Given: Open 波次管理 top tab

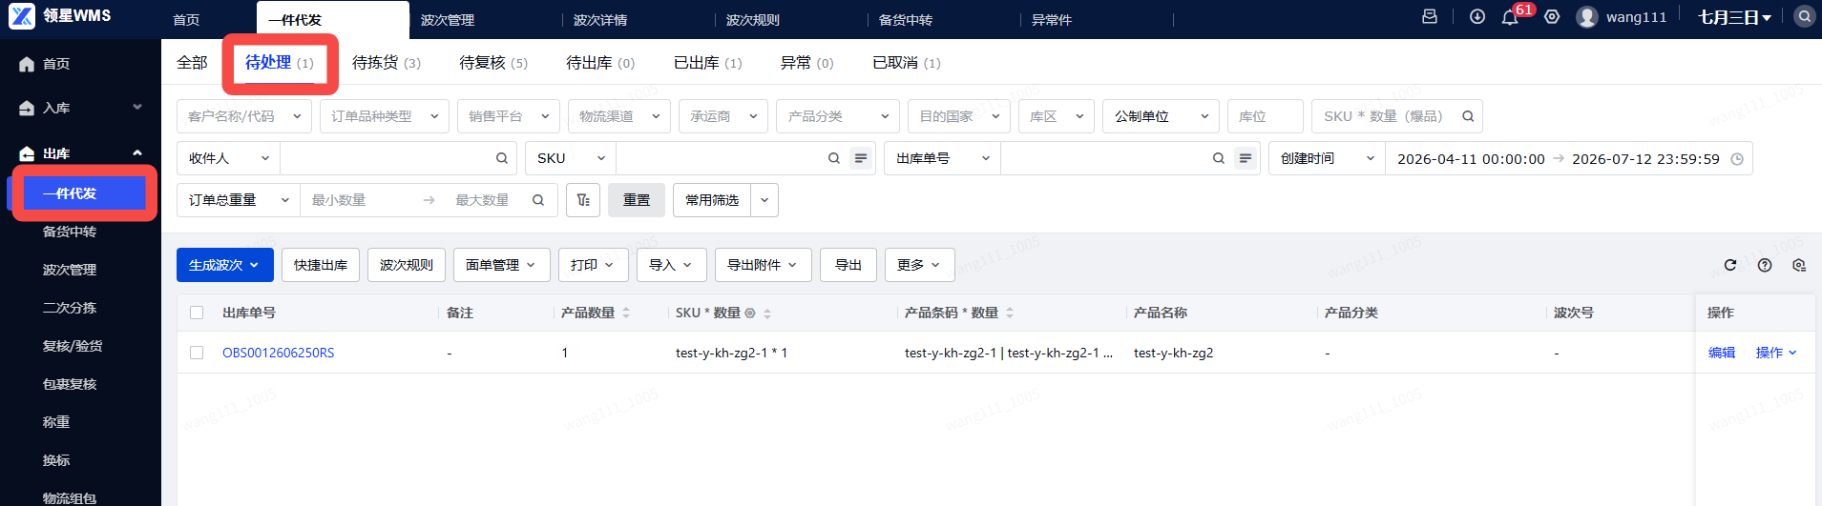Looking at the screenshot, I should (448, 20).
